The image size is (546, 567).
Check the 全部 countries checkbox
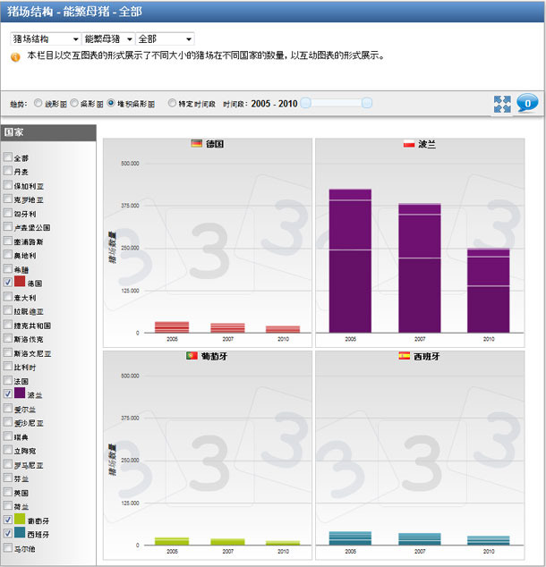click(x=8, y=158)
